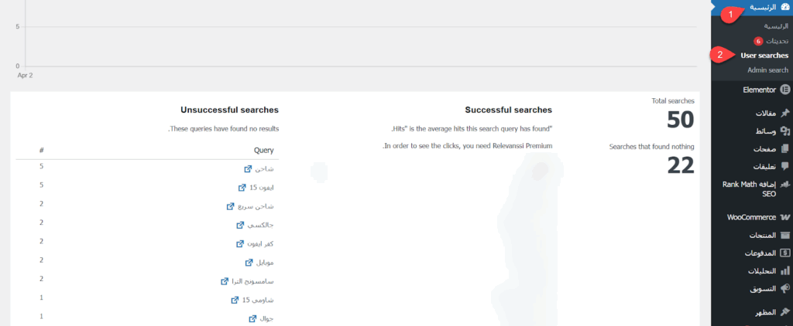Click the media icon beside وسائط
The image size is (793, 326).
tap(785, 131)
